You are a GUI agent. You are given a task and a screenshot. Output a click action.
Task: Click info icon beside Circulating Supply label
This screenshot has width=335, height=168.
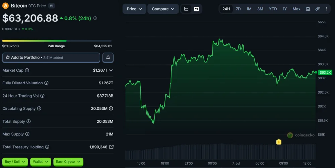pyautogui.click(x=39, y=108)
